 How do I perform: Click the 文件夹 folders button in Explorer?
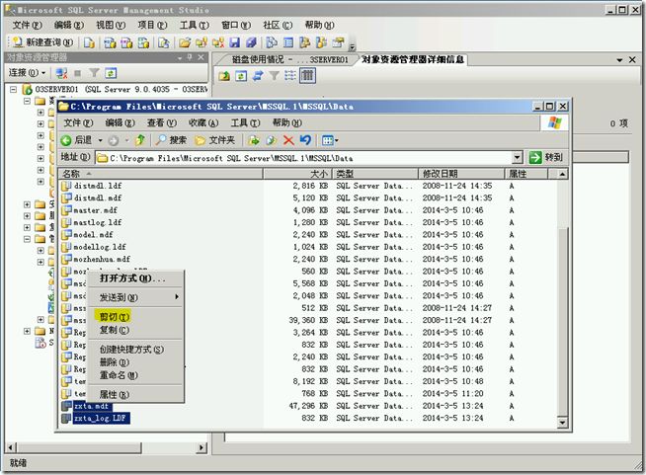(x=214, y=140)
